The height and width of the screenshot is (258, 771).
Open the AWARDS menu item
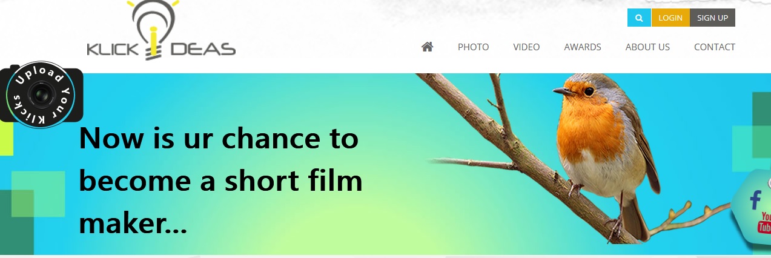click(583, 47)
